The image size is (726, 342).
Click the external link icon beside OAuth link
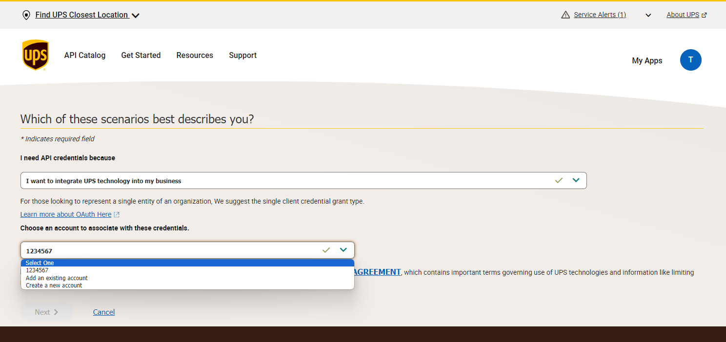point(116,214)
